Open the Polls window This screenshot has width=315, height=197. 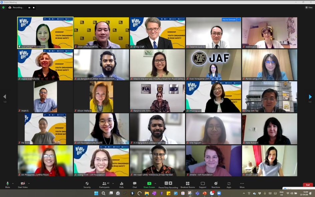tap(121, 185)
